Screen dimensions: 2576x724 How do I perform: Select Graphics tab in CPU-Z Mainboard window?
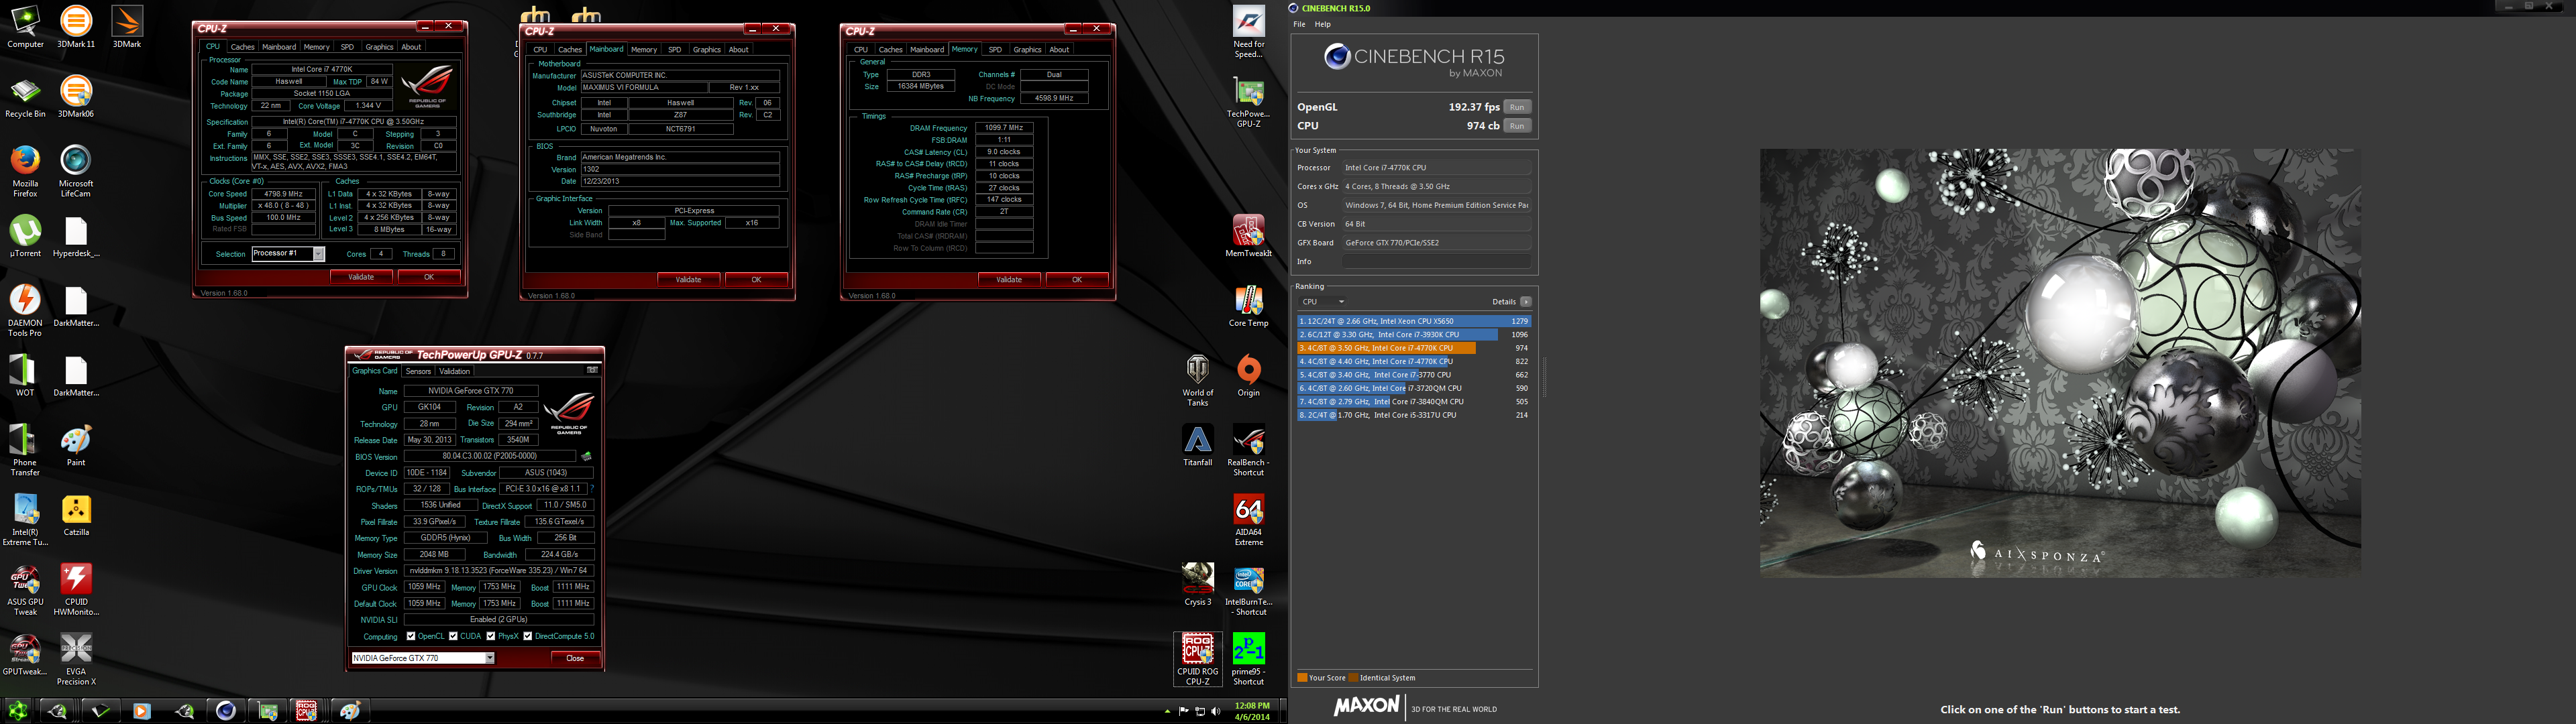click(707, 50)
